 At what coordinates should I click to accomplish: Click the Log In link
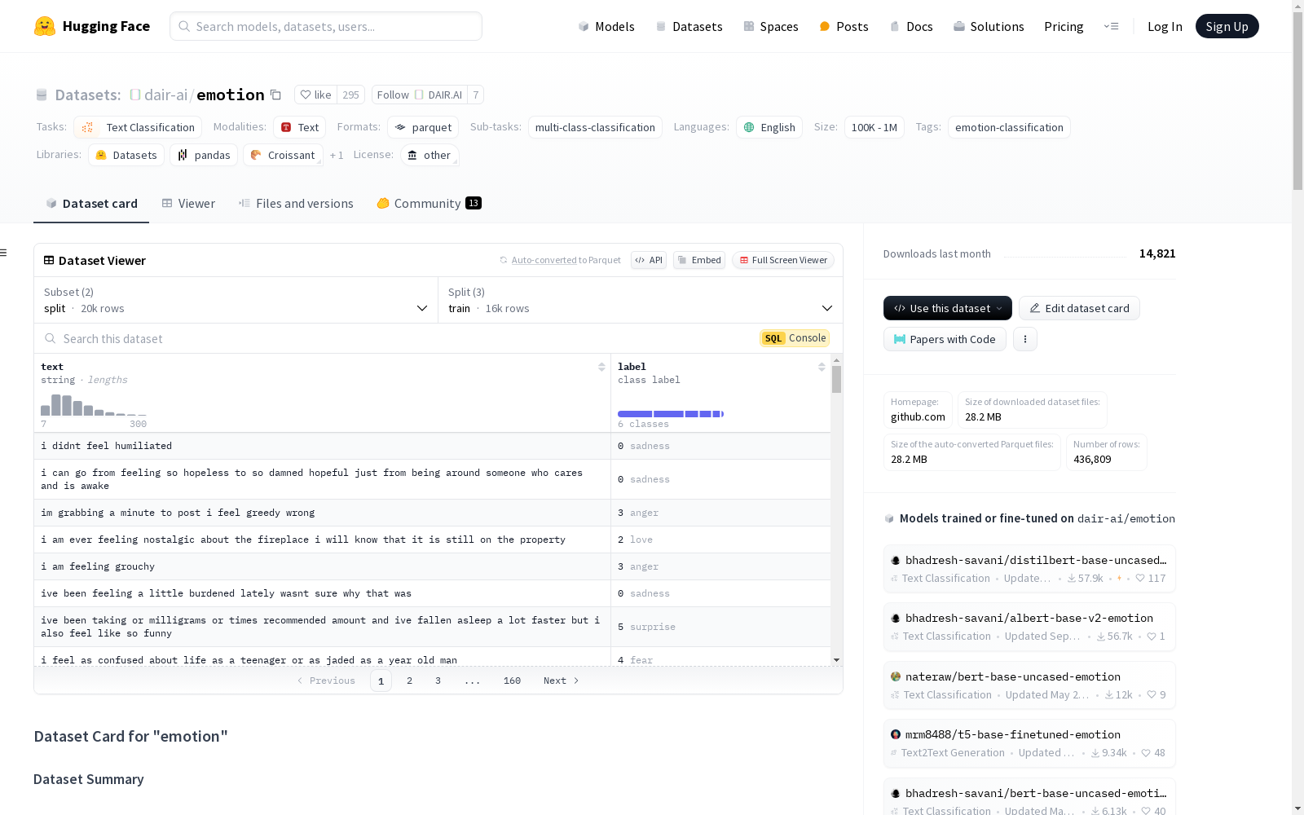click(1165, 26)
